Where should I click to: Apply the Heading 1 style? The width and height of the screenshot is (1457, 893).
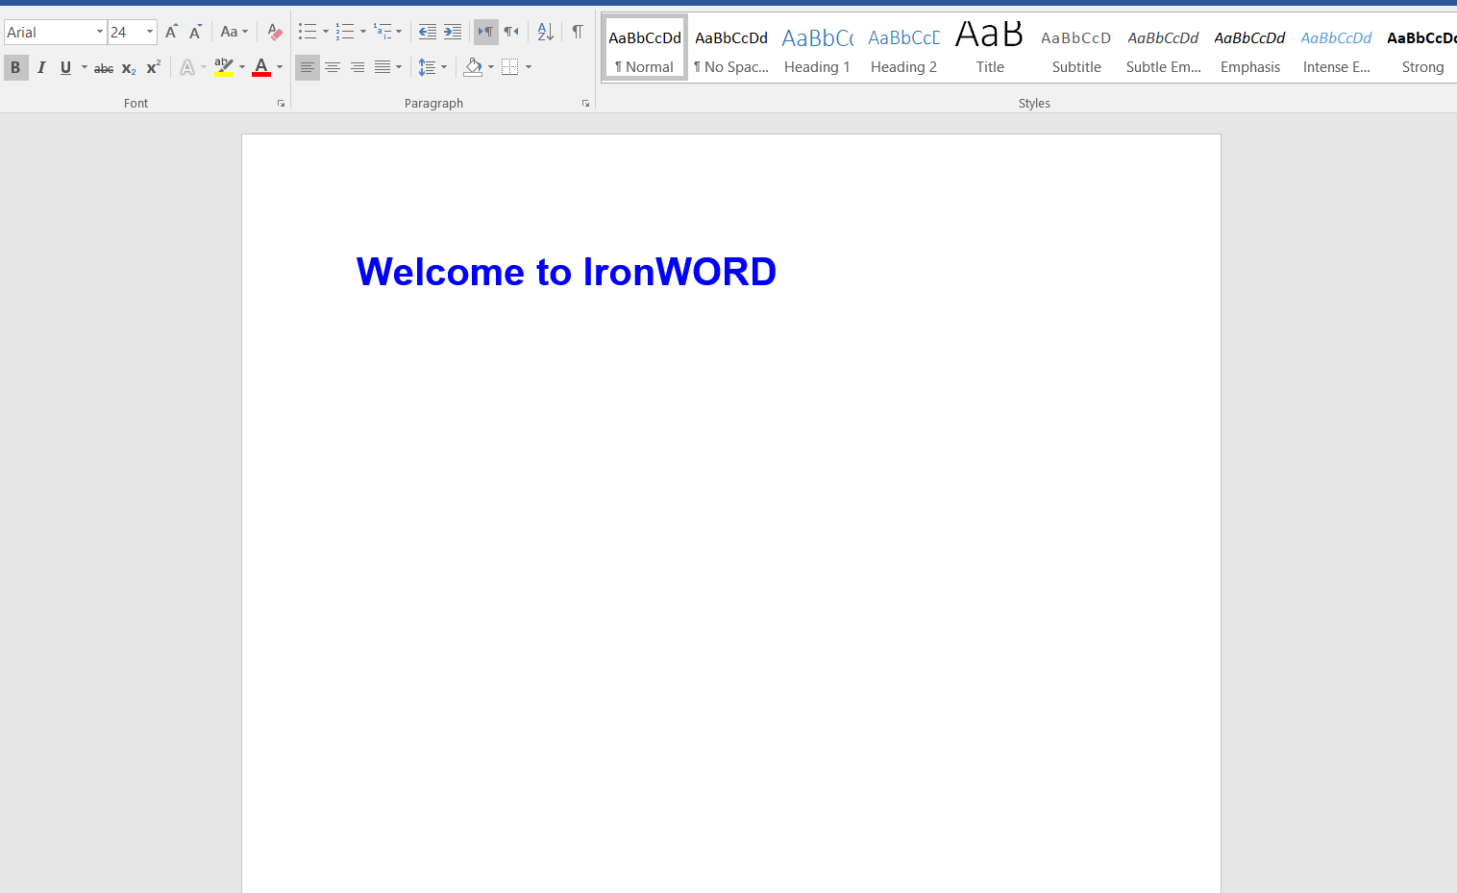pos(818,48)
